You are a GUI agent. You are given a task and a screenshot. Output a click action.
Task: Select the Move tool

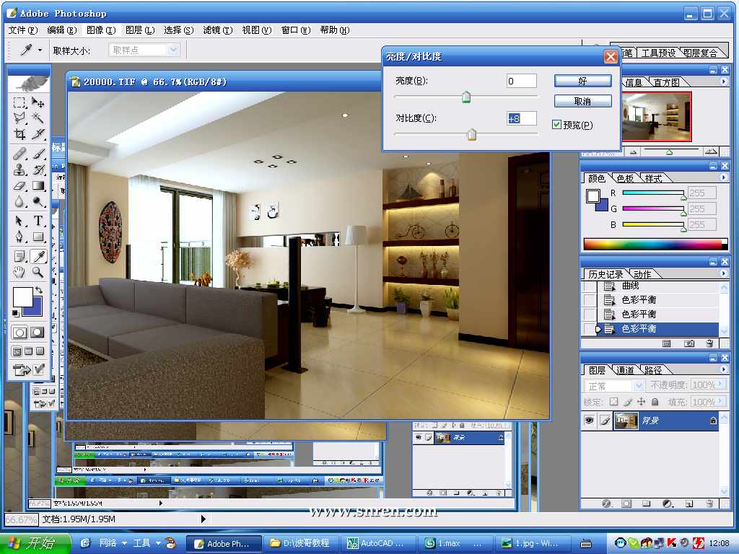pos(38,102)
